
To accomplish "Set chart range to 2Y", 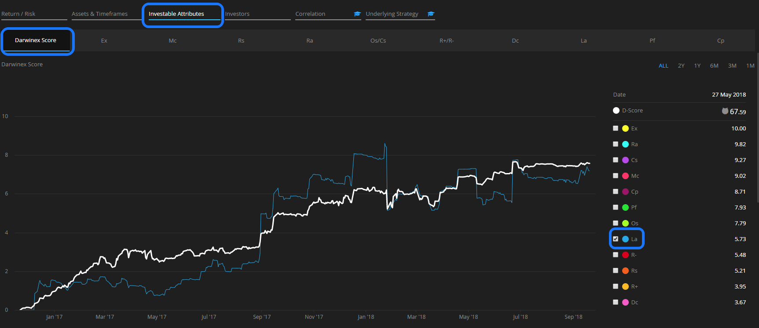I will (681, 66).
